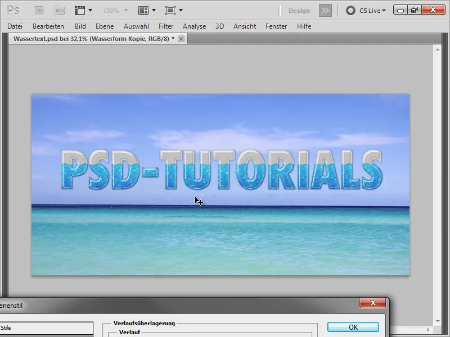The image size is (450, 337).
Task: Open the Fenster menu
Action: [276, 26]
